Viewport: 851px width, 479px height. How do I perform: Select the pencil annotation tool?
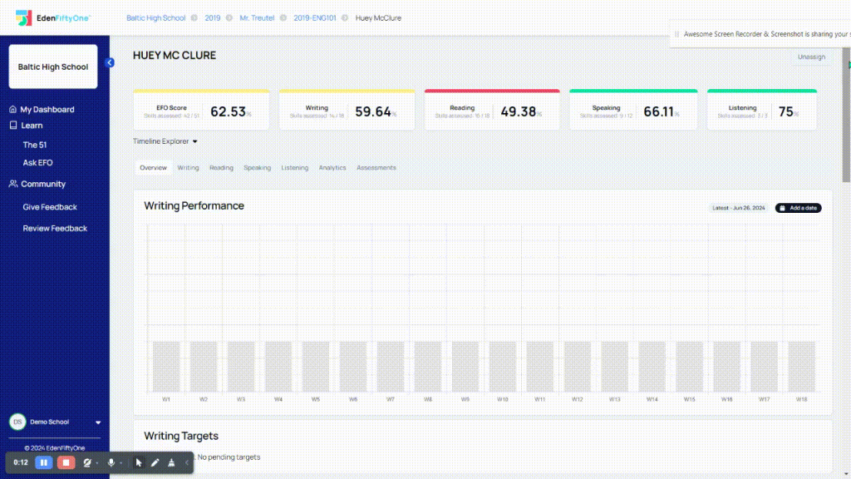tap(155, 462)
